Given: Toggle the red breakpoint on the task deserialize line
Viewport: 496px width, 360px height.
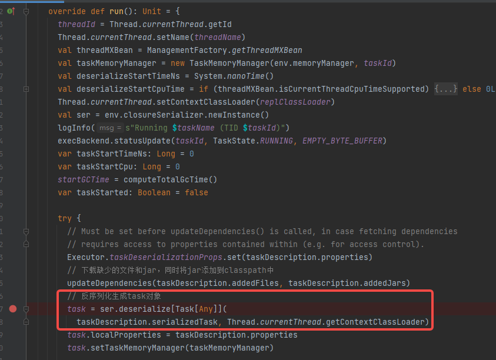Looking at the screenshot, I should tap(13, 309).
